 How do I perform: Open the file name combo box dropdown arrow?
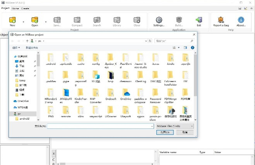click(x=152, y=126)
